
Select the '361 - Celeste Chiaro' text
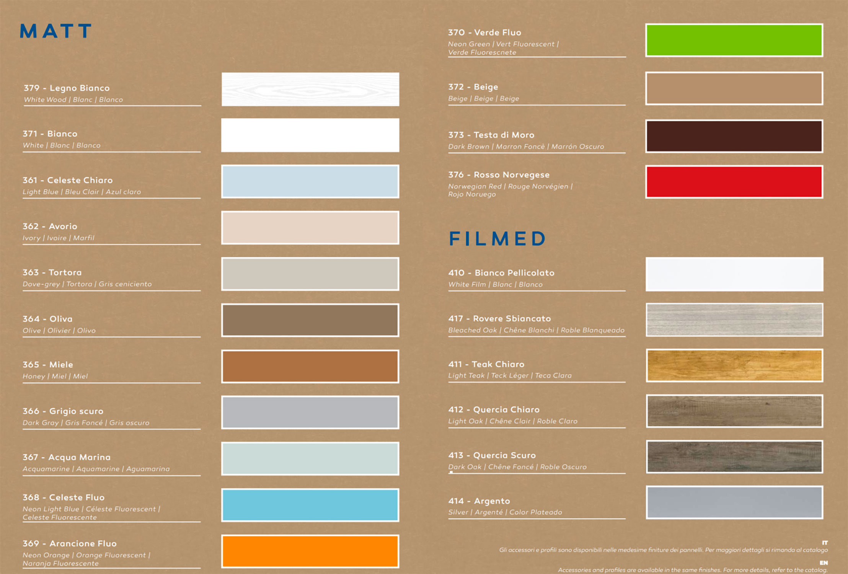[x=68, y=180]
